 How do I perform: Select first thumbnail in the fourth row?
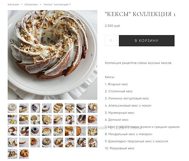[x=12, y=142]
